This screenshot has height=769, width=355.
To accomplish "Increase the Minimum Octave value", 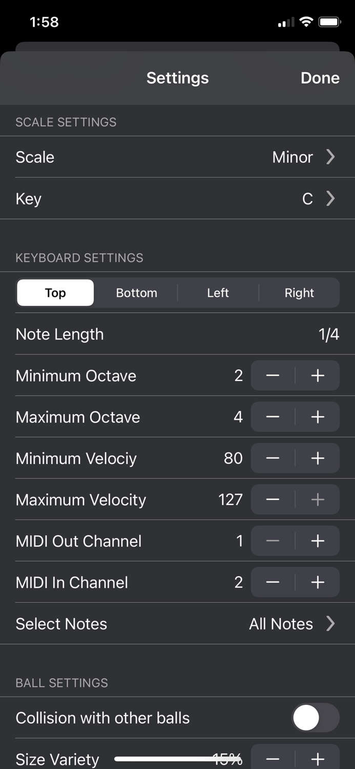I will (317, 375).
